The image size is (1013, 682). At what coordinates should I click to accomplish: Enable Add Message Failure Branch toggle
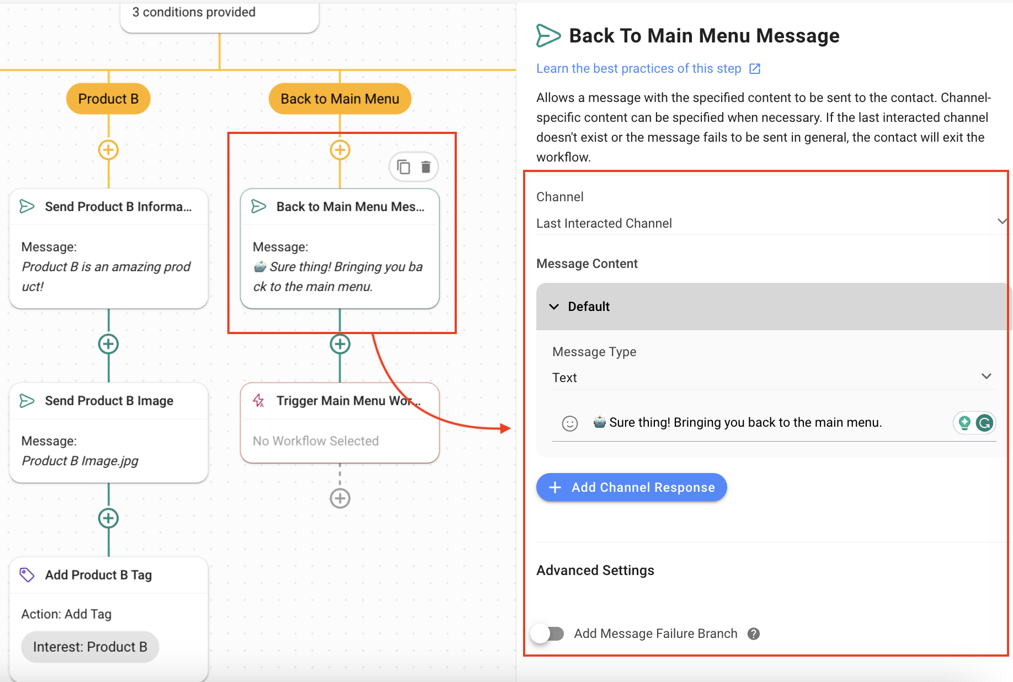tap(547, 634)
